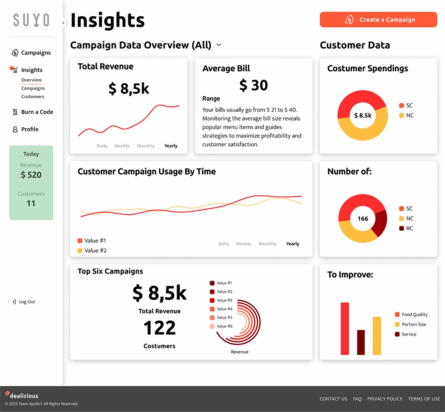
Task: Open Campaigns submenu item under Insights
Action: coord(33,88)
